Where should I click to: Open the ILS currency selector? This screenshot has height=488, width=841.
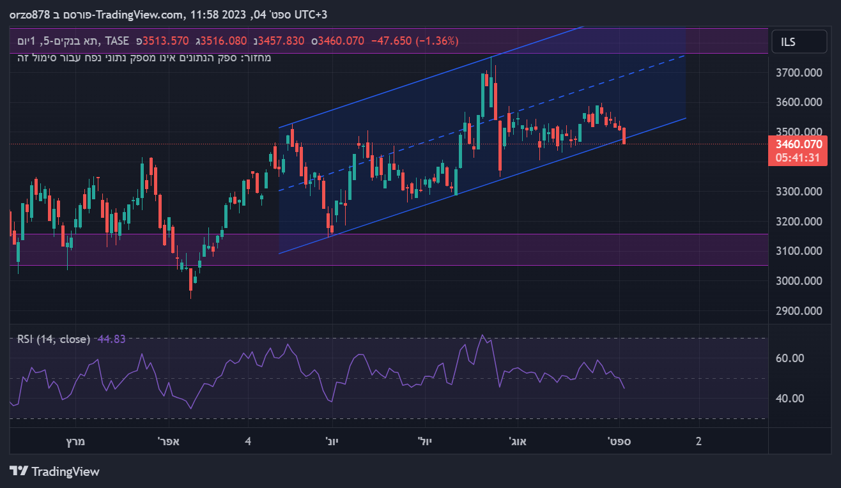799,42
